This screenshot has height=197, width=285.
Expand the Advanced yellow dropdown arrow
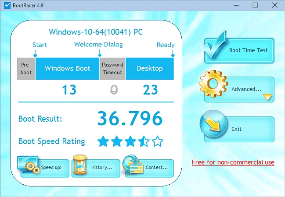click(x=267, y=97)
